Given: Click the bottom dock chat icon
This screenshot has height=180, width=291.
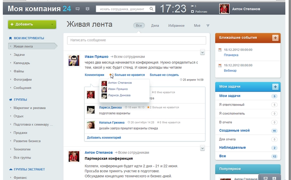Looking at the screenshot, I should pos(266,178).
